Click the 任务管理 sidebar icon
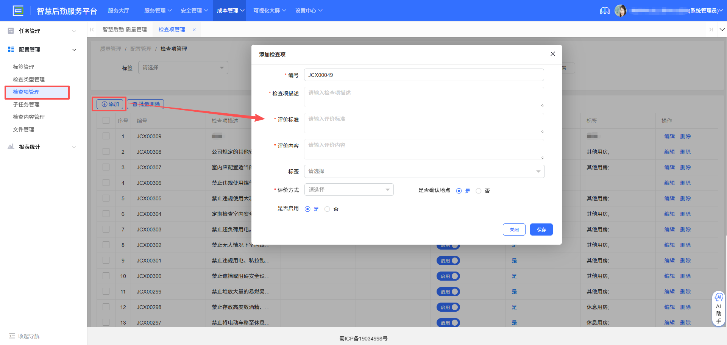 coord(11,31)
